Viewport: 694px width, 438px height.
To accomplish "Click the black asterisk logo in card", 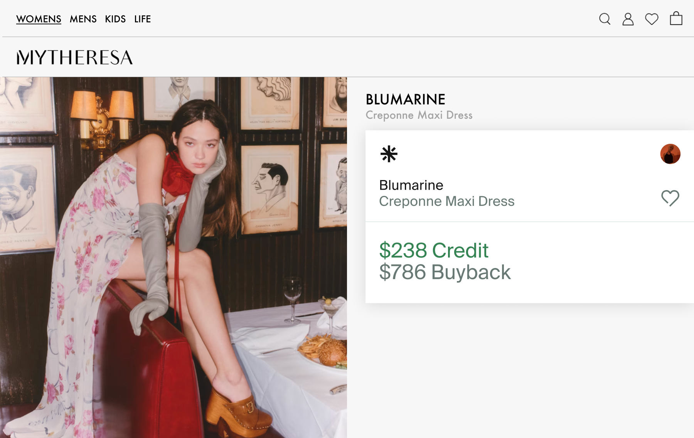I will tap(389, 154).
